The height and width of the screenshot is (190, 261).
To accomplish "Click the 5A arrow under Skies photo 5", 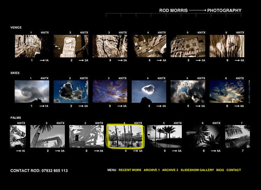I will coord(200,106).
